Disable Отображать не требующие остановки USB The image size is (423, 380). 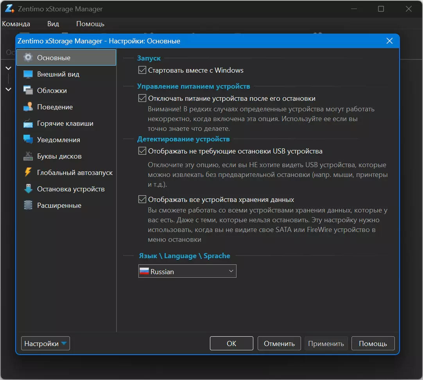pyautogui.click(x=142, y=151)
